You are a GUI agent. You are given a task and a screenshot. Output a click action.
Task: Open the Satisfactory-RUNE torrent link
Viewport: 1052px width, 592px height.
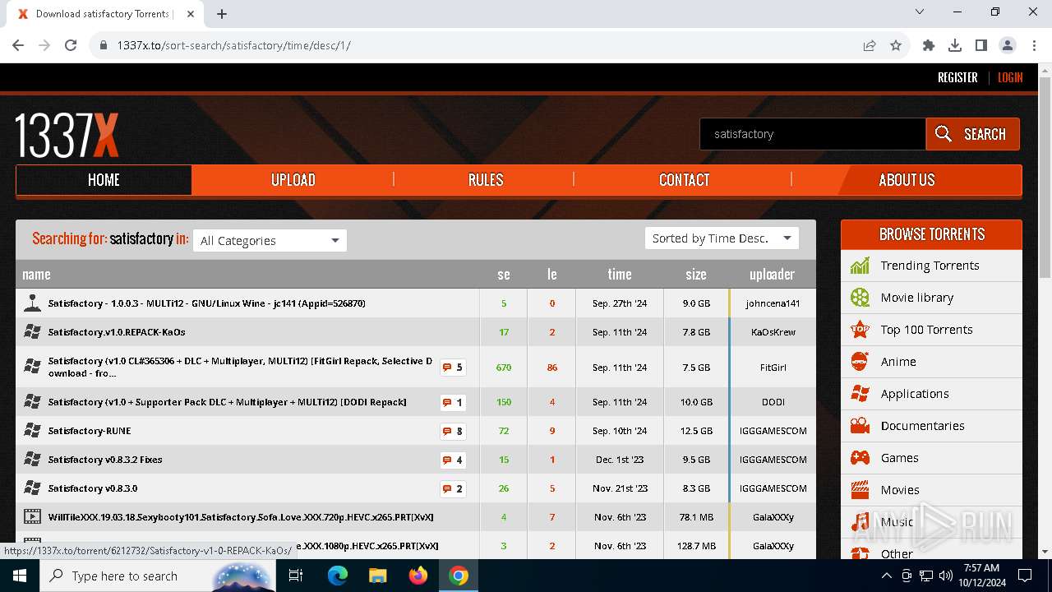[90, 431]
